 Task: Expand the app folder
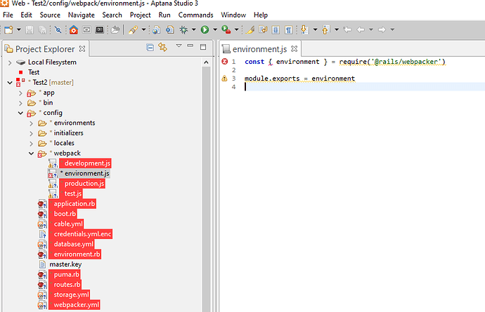[20, 93]
